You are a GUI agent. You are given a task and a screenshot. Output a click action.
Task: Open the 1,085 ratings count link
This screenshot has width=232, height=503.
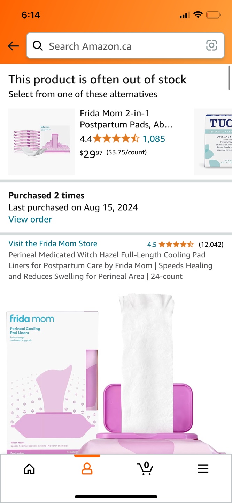[154, 139]
